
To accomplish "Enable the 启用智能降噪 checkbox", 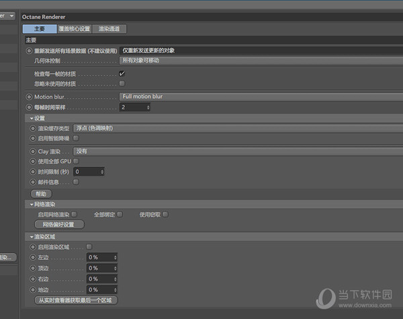I will (x=76, y=138).
